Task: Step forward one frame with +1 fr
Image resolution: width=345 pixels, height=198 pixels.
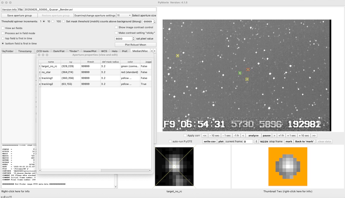Action: pos(281,135)
